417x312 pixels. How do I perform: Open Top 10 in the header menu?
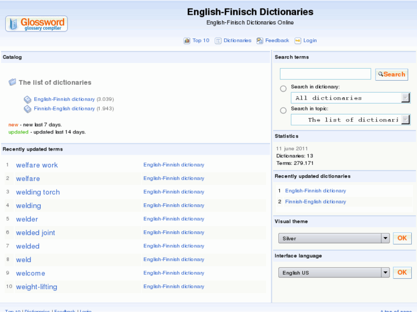pyautogui.click(x=201, y=41)
